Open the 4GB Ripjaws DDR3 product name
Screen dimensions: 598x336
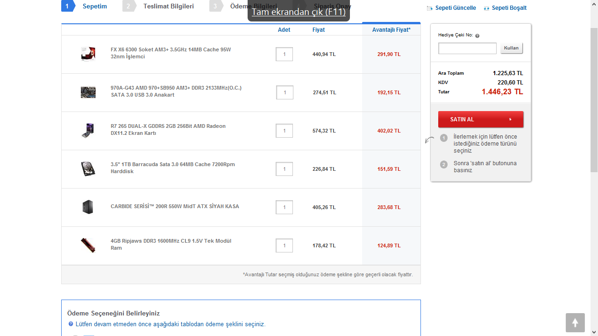pos(171,245)
